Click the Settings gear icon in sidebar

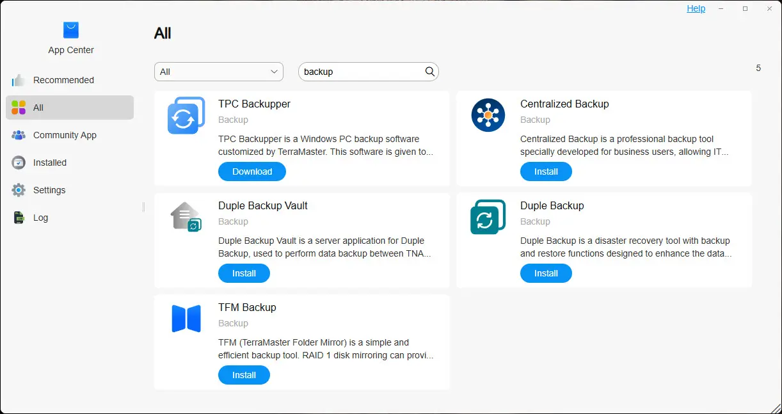[19, 190]
